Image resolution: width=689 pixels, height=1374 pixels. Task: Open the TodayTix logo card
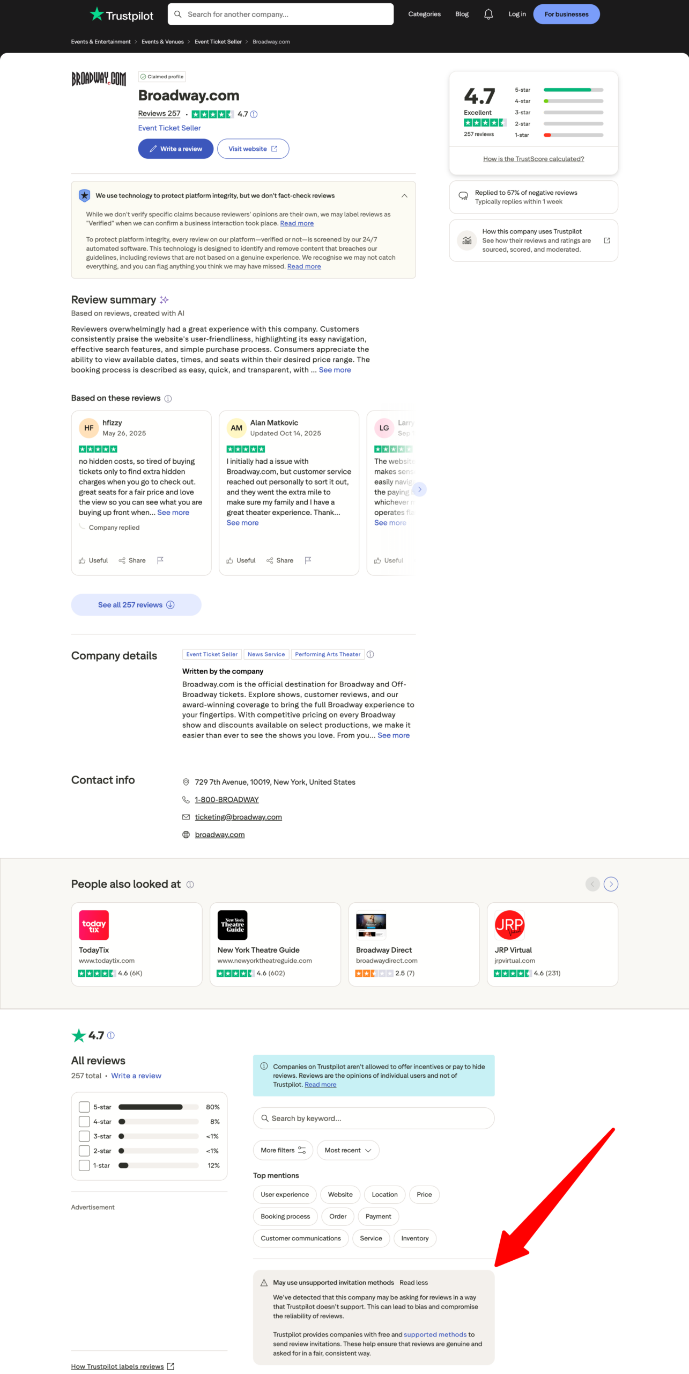point(94,925)
